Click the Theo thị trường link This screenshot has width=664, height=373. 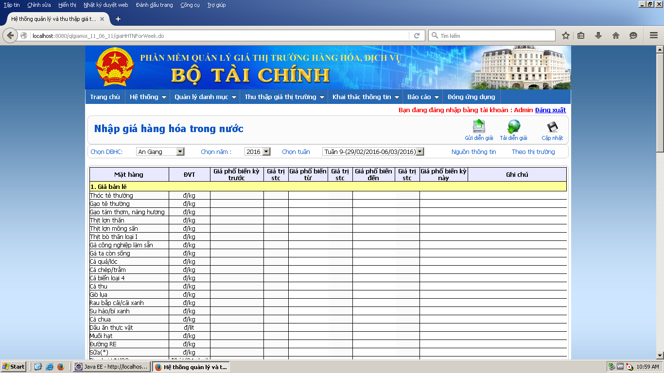(x=533, y=152)
